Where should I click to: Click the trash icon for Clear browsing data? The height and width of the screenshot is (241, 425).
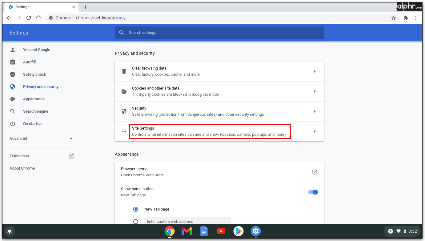click(x=124, y=71)
